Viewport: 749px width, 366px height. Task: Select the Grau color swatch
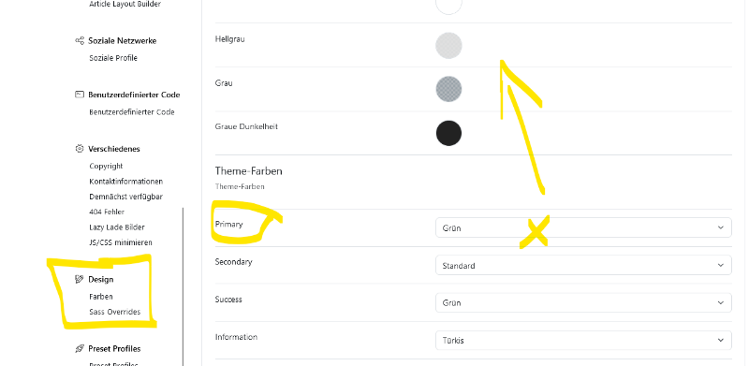[448, 89]
